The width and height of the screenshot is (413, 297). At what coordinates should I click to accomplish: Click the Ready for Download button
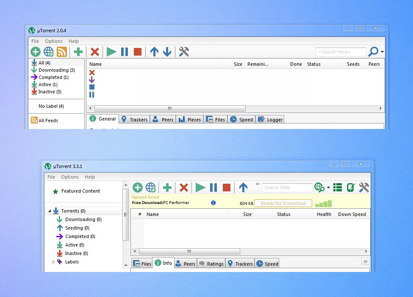tap(283, 203)
